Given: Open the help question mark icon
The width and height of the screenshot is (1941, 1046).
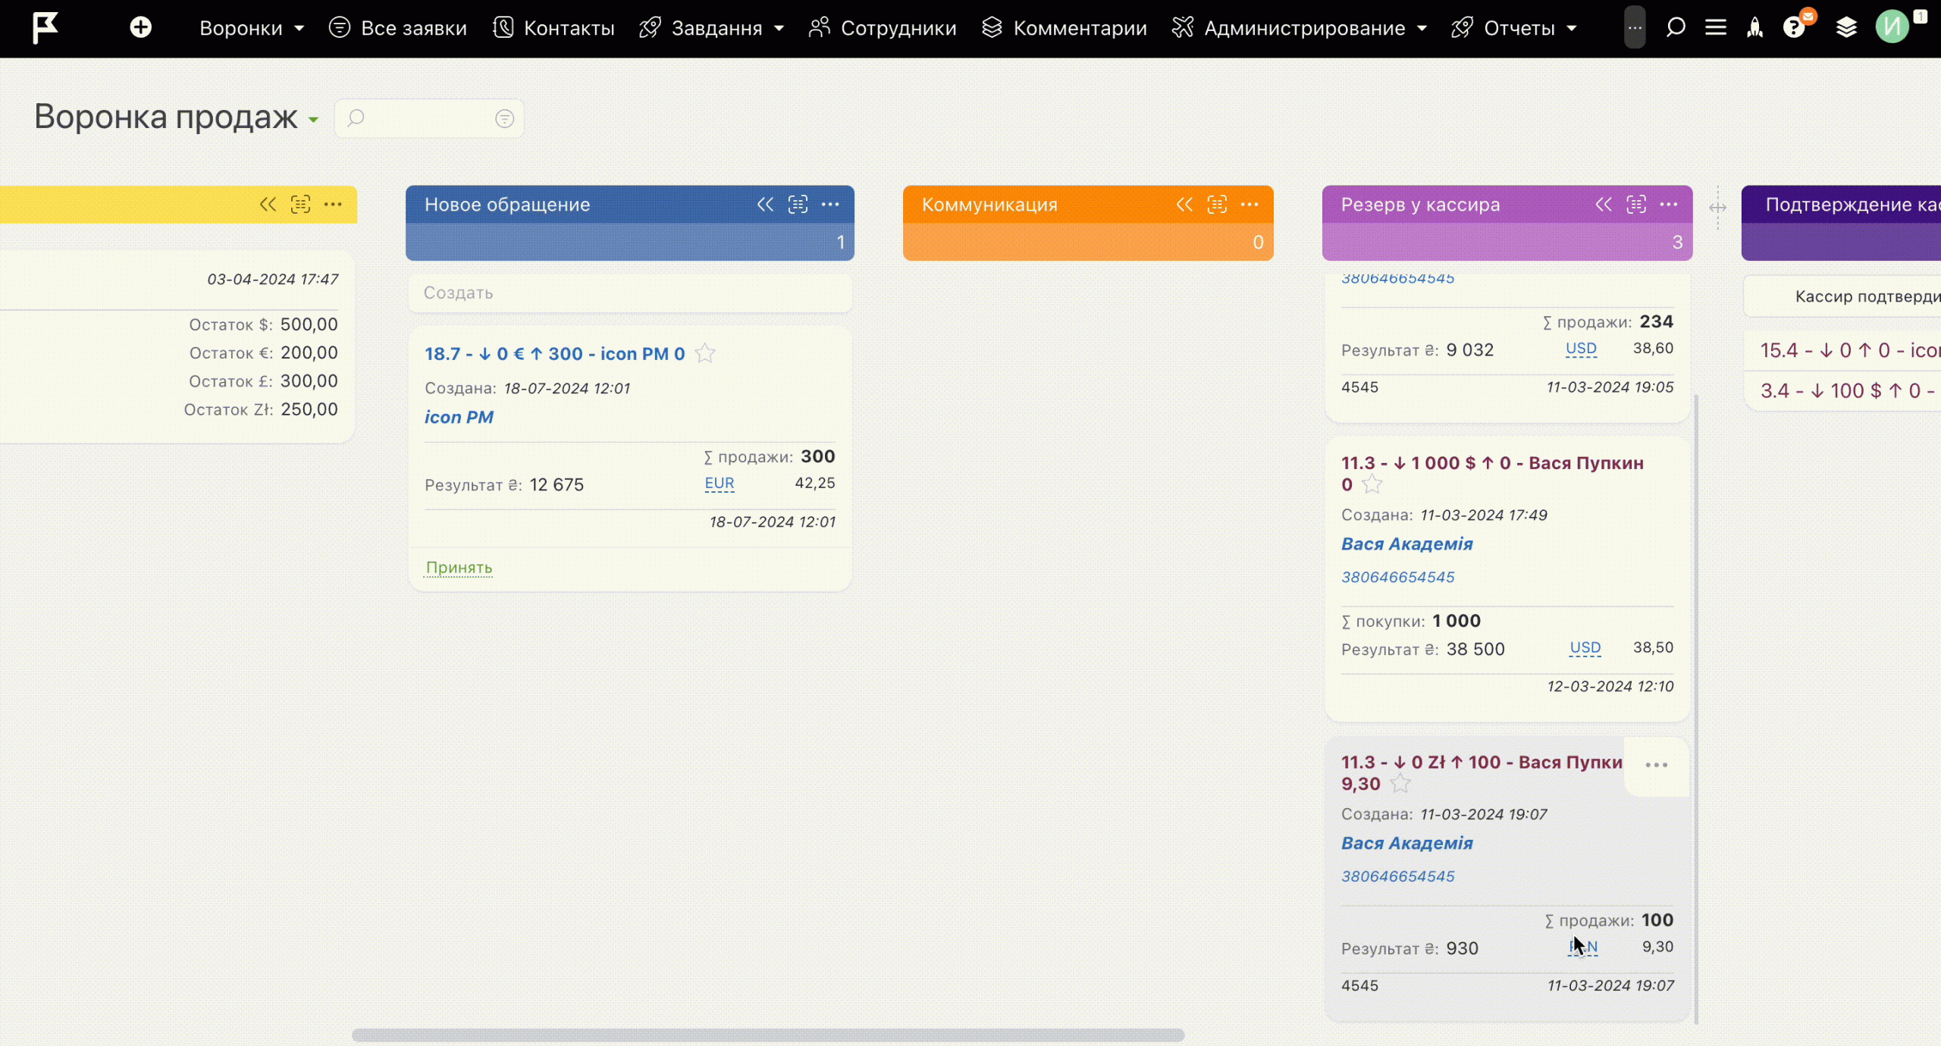Looking at the screenshot, I should [x=1793, y=28].
